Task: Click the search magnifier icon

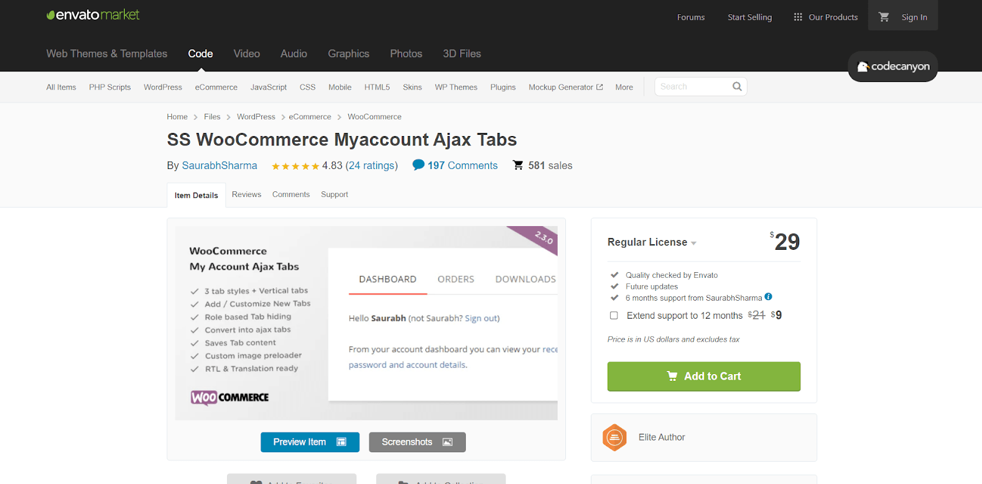Action: coord(737,86)
